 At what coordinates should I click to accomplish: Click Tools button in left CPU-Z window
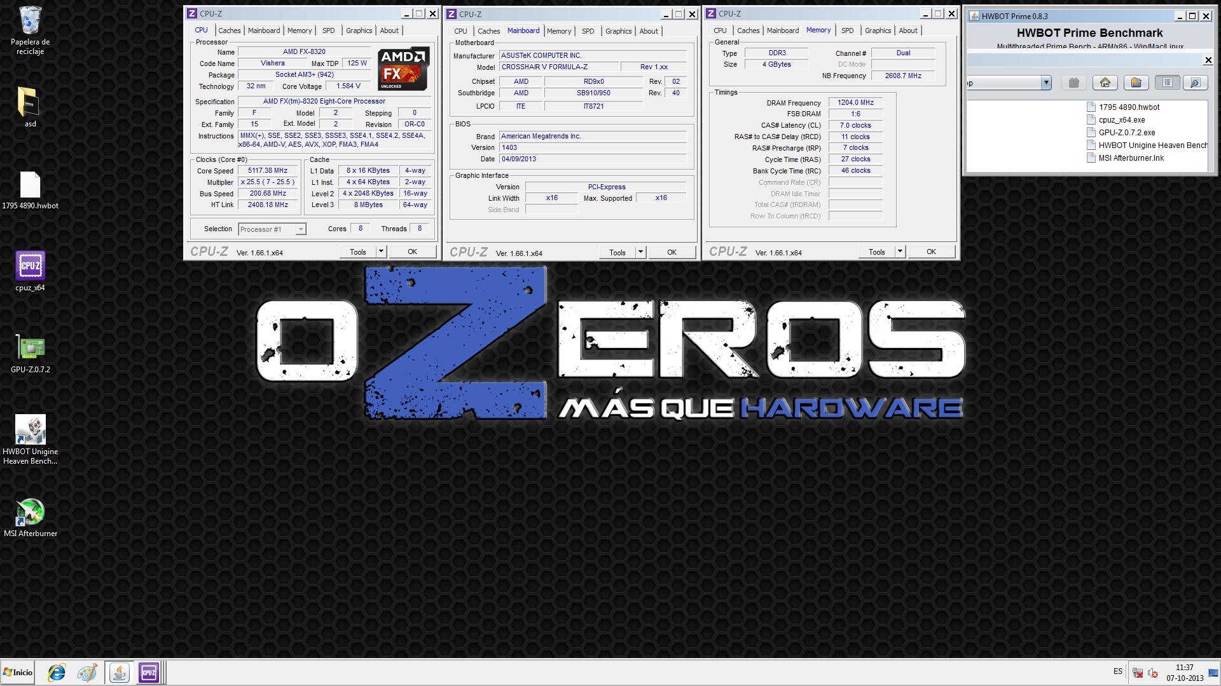pyautogui.click(x=358, y=252)
